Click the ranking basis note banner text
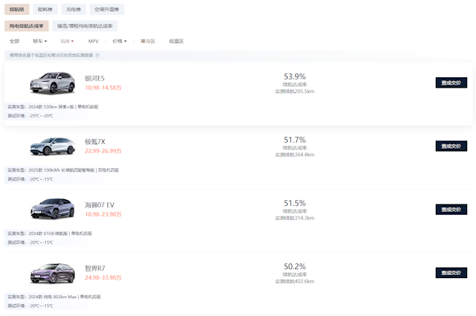Screen dimensions: 476x316 click(51, 55)
